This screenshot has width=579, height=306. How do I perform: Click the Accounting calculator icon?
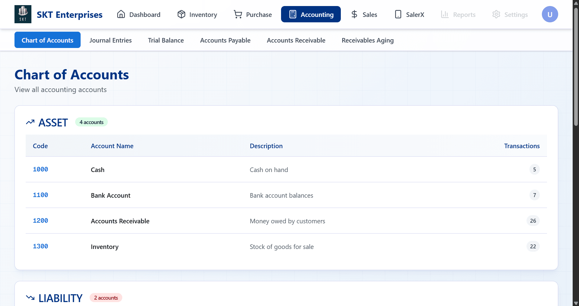pos(293,14)
